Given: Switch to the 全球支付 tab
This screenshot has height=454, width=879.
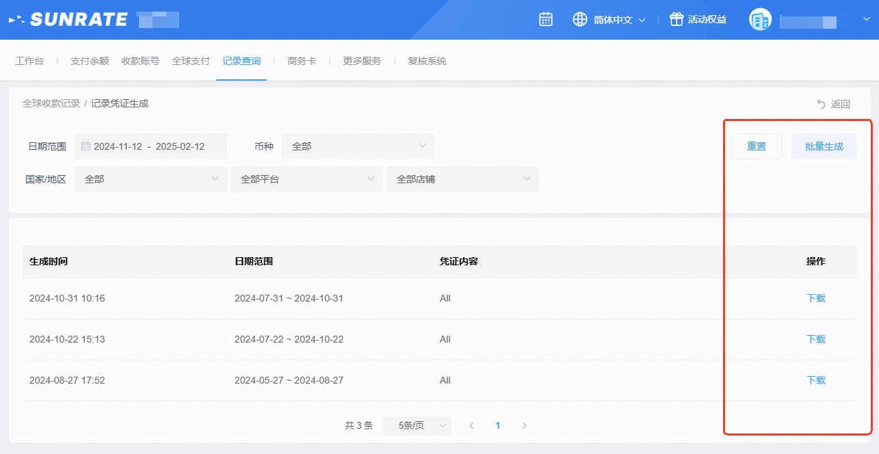Looking at the screenshot, I should point(190,61).
